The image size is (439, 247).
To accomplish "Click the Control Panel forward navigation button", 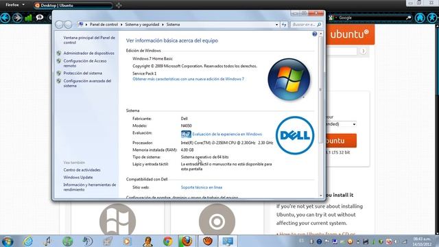I will pyautogui.click(x=69, y=25).
